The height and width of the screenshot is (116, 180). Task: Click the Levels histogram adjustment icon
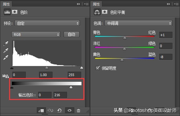tap(7, 12)
